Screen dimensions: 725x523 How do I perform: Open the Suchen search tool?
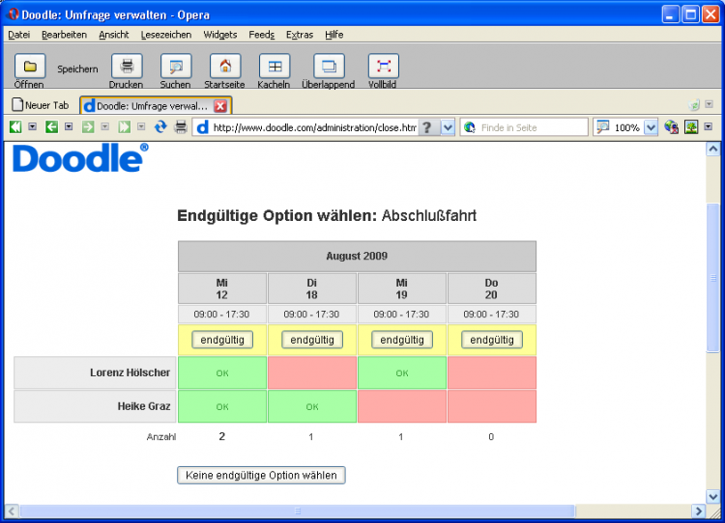click(176, 67)
